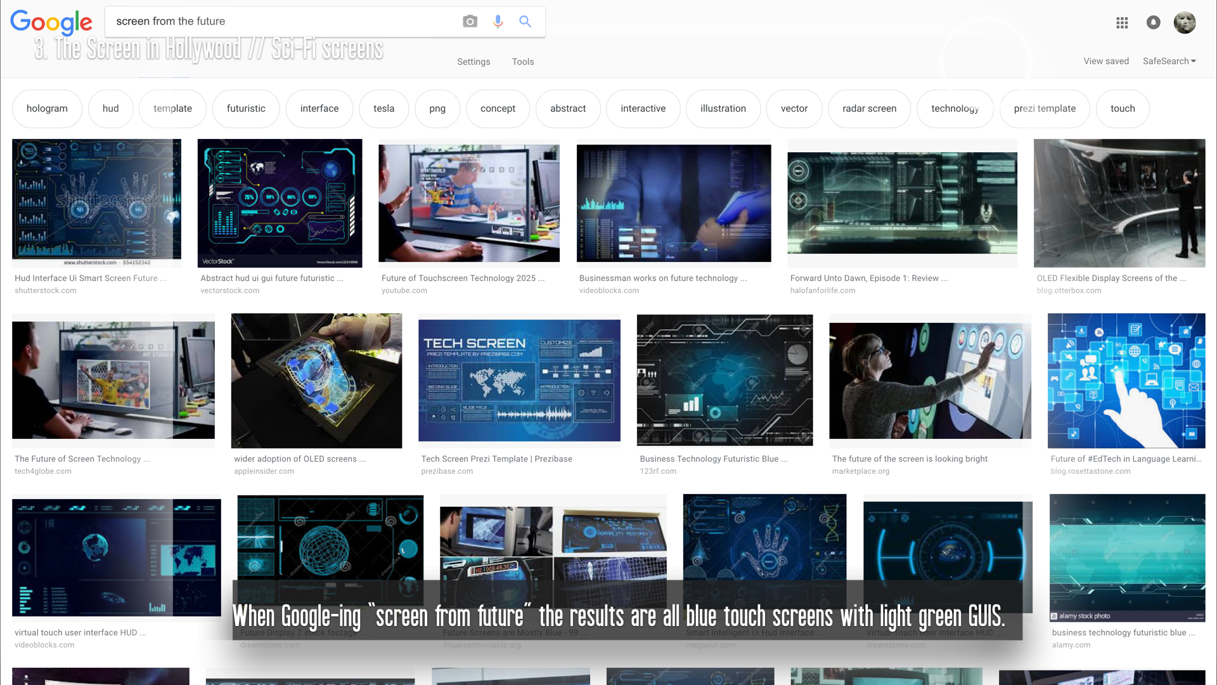Open virtual touch user interface HUD thumbnail
Screen dimensions: 1217x685
tap(117, 558)
